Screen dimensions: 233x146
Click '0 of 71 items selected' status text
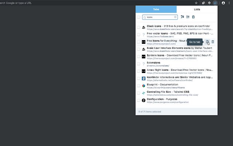pyautogui.click(x=150, y=112)
